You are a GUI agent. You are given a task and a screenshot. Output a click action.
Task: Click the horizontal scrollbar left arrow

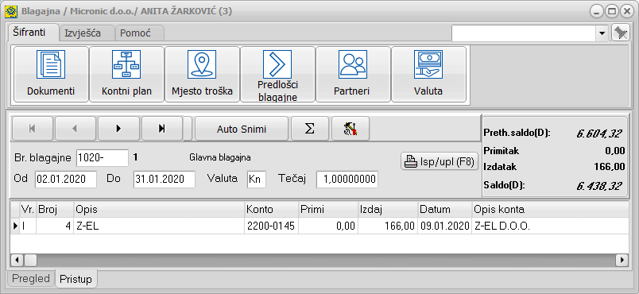pos(17,259)
